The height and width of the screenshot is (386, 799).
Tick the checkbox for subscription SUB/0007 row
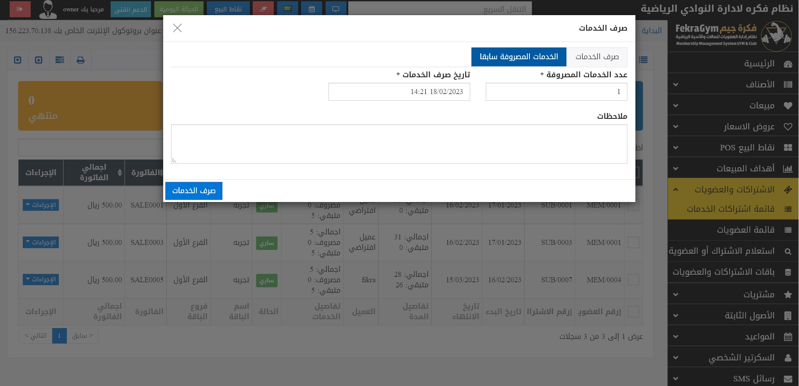pyautogui.click(x=633, y=280)
